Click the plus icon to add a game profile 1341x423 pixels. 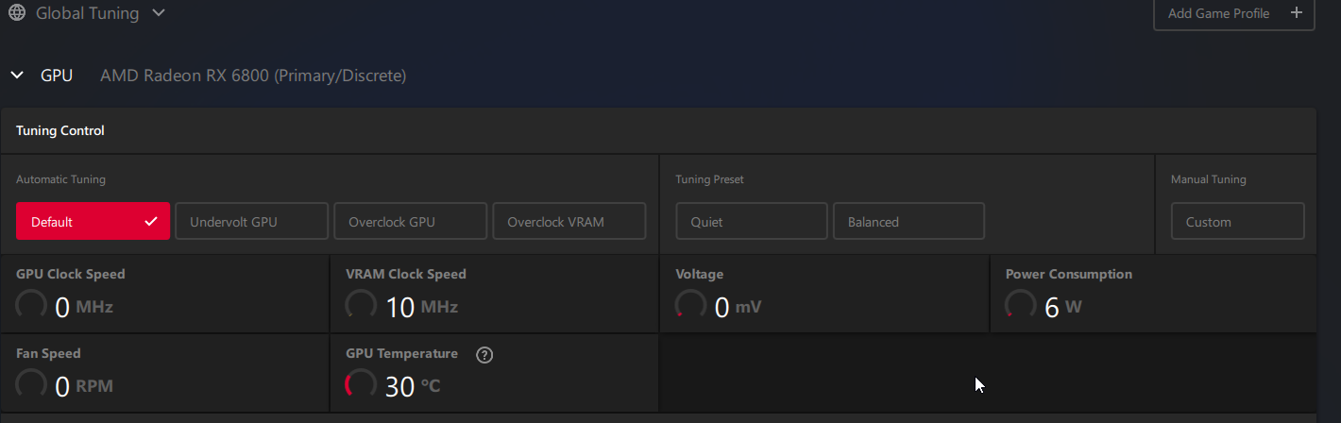coord(1296,13)
